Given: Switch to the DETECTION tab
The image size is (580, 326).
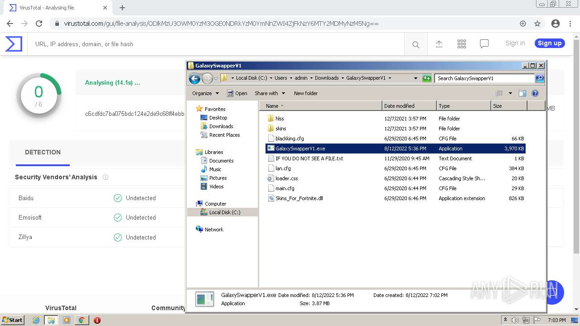Looking at the screenshot, I should (43, 152).
